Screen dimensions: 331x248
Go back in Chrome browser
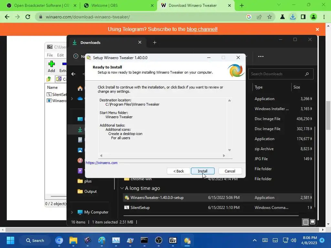coord(7,17)
